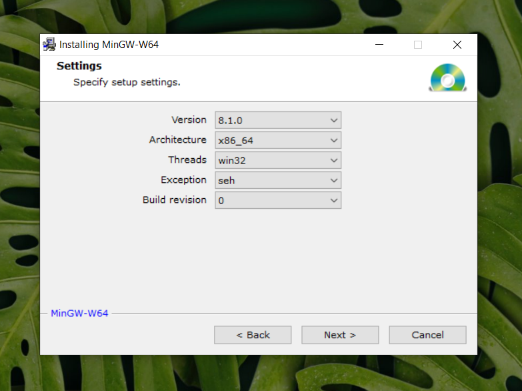Click the Build revision label
Viewport: 522px width, 391px height.
(x=175, y=200)
